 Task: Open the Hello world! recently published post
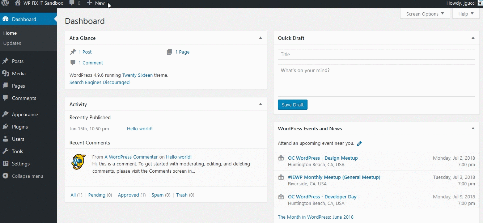140,129
